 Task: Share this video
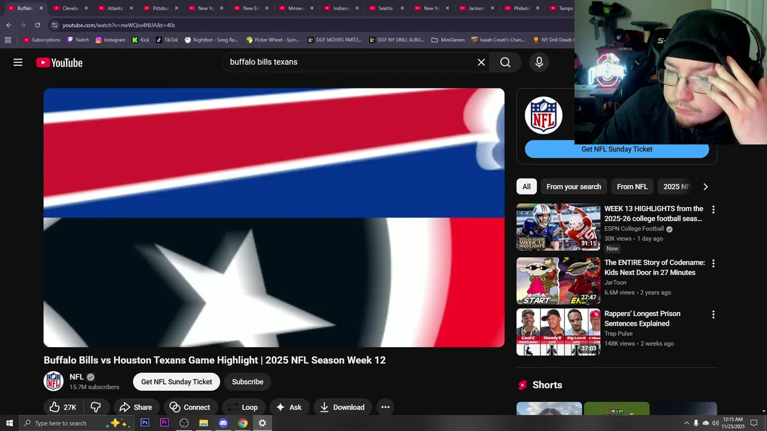[135, 407]
